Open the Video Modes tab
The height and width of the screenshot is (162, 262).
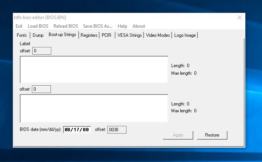click(x=158, y=35)
